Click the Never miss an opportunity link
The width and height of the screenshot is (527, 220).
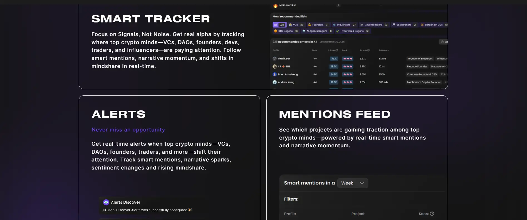point(128,130)
